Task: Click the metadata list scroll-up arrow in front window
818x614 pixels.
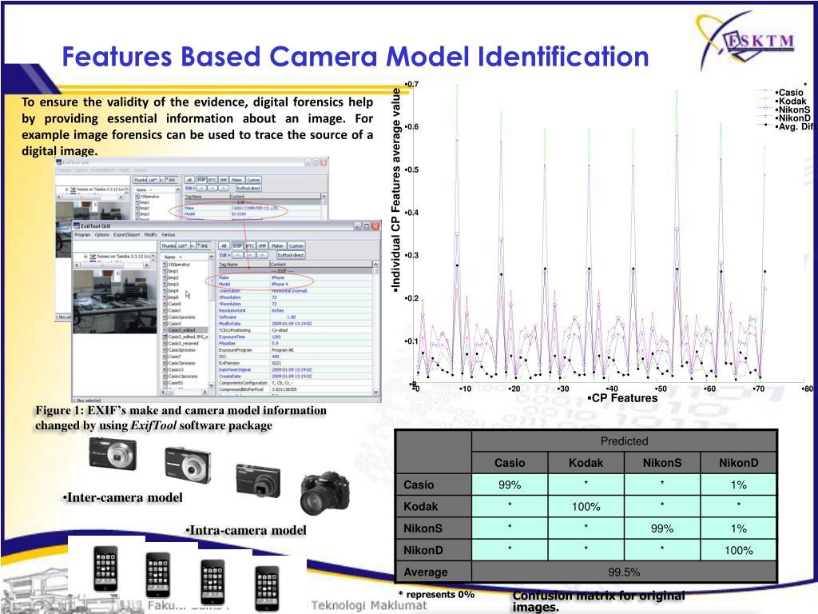Action: [375, 265]
